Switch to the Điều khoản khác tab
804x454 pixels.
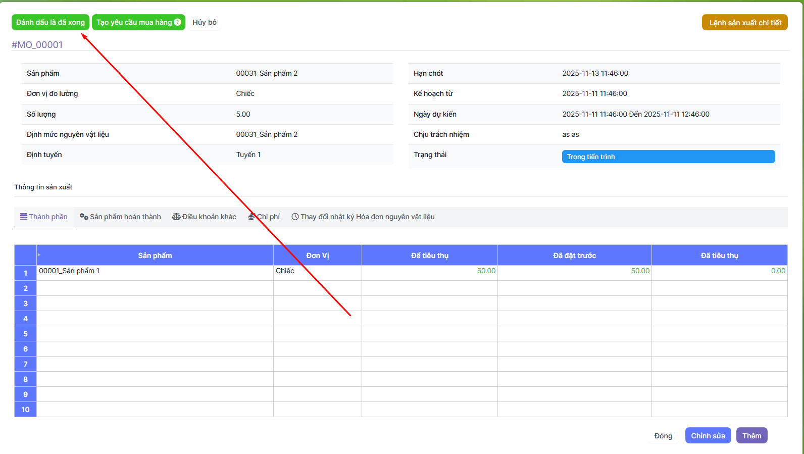click(209, 217)
